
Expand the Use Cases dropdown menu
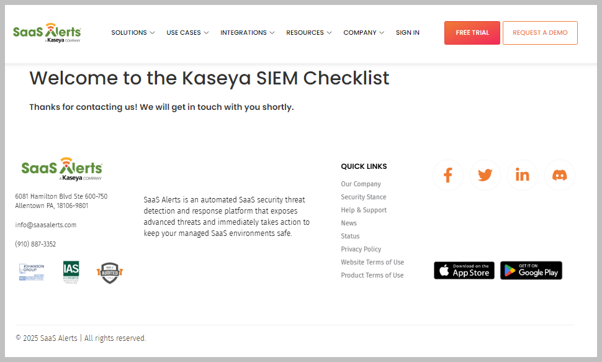click(x=187, y=33)
